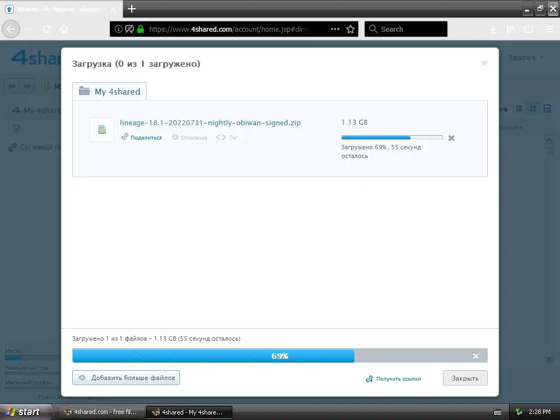Open the browser hamburger menu
This screenshot has height=420, width=560.
[550, 29]
